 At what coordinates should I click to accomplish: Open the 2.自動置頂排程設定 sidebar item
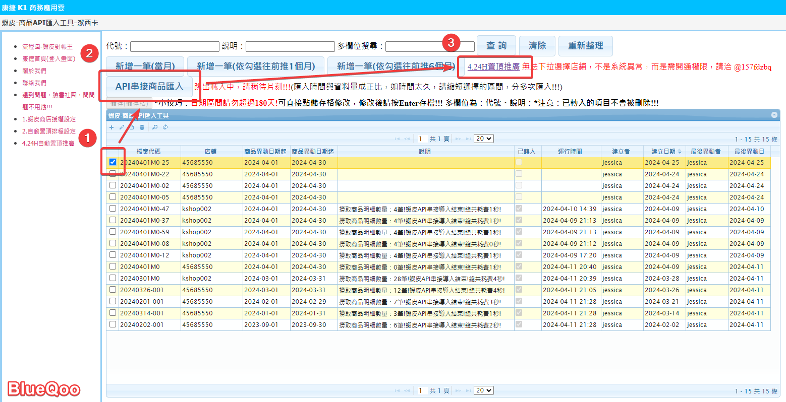coord(49,131)
